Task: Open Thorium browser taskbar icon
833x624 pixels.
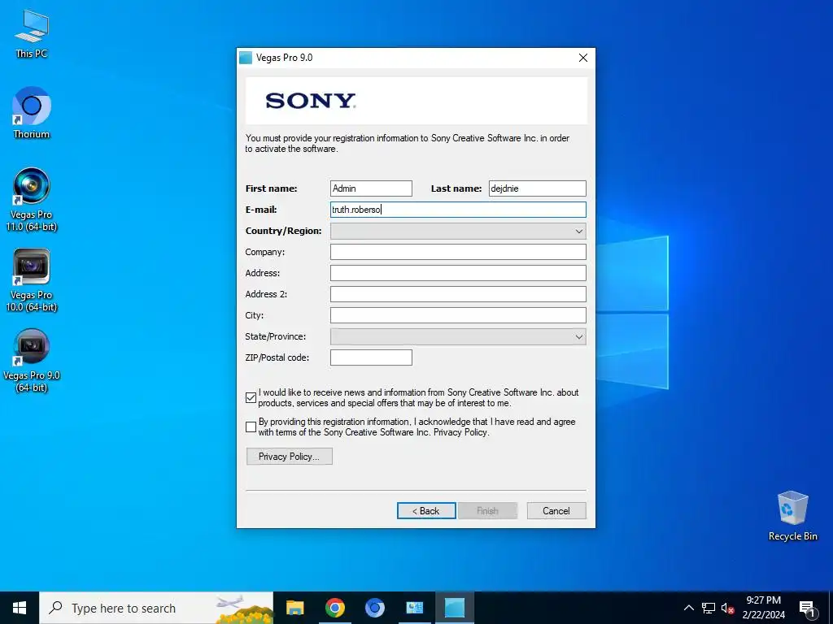Action: (374, 608)
